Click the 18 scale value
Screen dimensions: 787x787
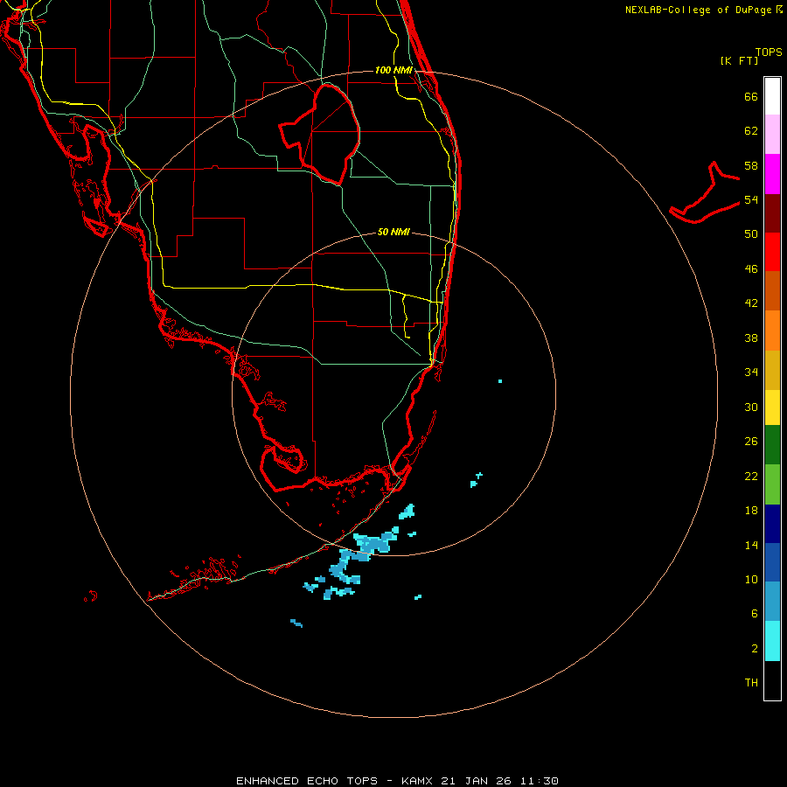751,511
